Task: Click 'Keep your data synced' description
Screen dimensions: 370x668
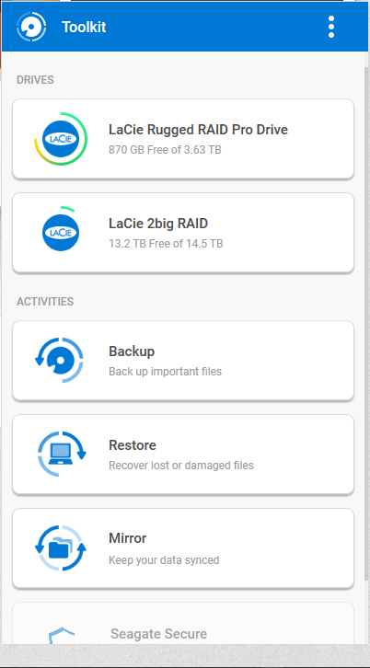Action: point(164,559)
